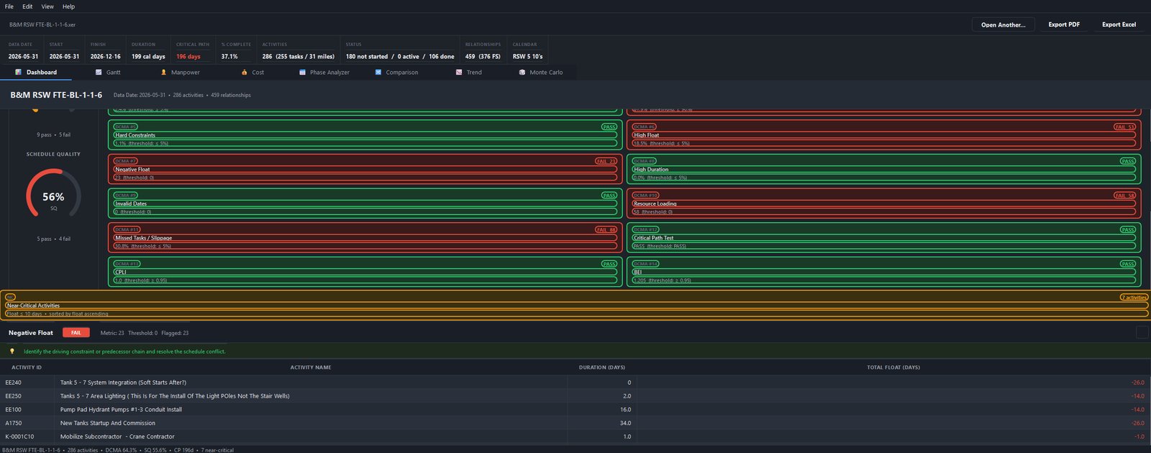This screenshot has height=453, width=1151.
Task: Expand the Missed Tasks / Slippage card
Action: coord(365,238)
